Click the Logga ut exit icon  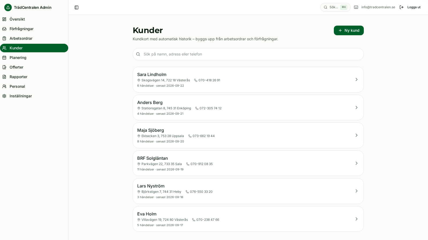402,7
